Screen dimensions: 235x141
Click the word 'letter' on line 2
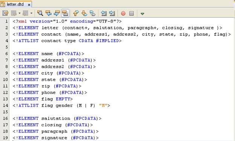(x=50, y=28)
